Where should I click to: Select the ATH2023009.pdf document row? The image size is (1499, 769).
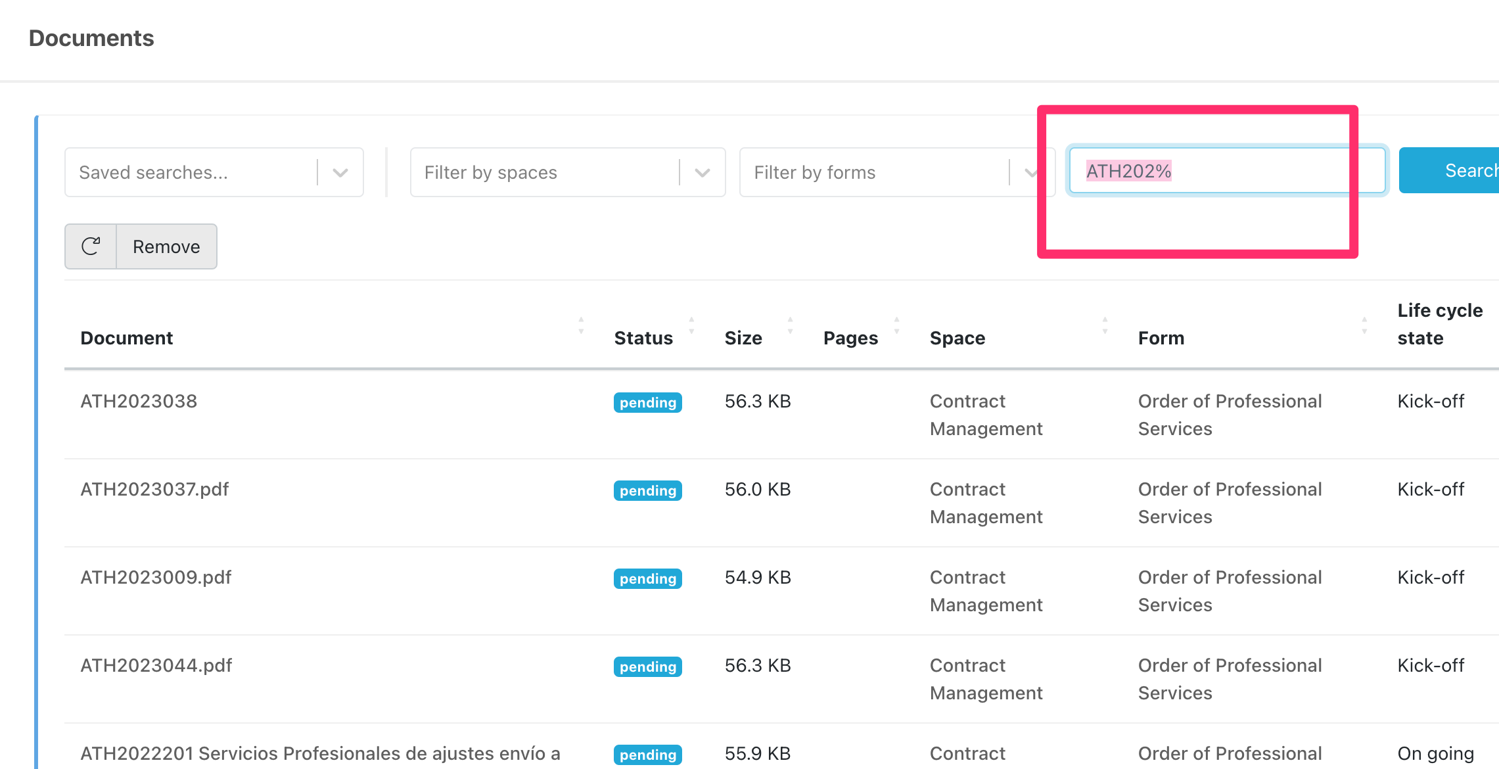(156, 577)
